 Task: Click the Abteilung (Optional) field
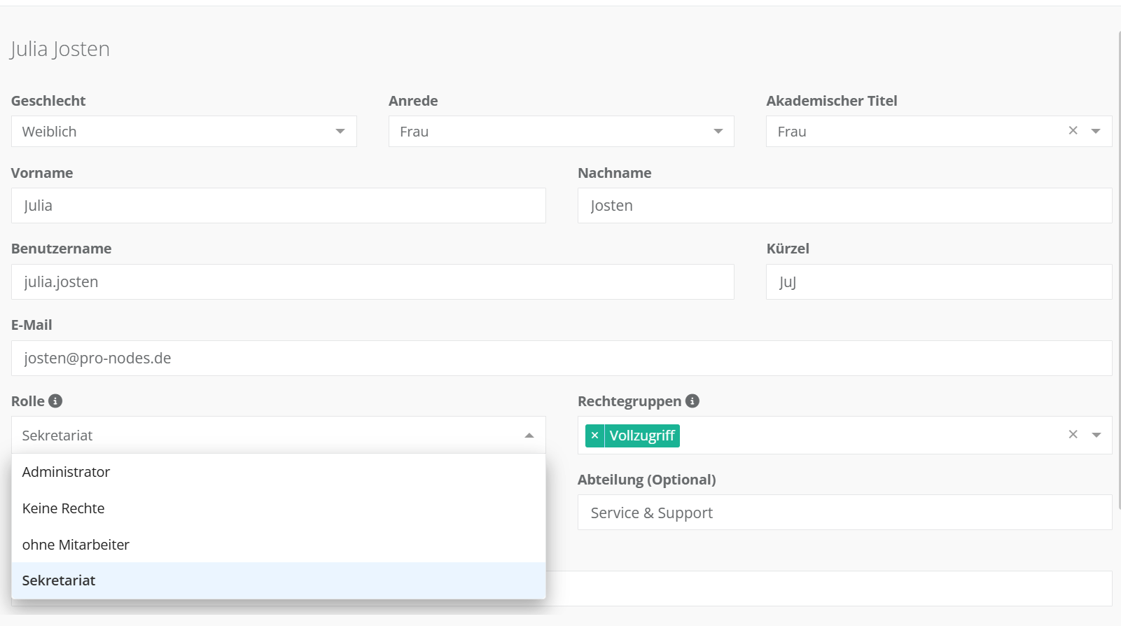844,513
